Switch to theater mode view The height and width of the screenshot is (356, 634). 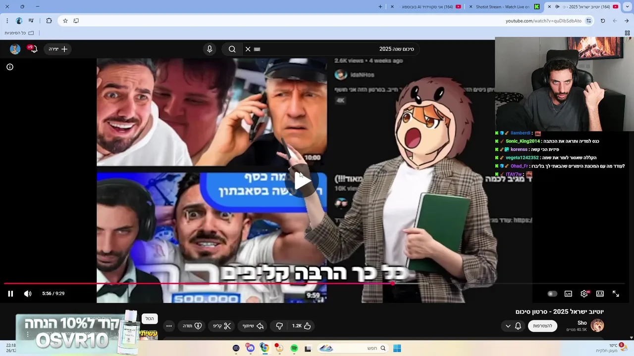pyautogui.click(x=600, y=294)
